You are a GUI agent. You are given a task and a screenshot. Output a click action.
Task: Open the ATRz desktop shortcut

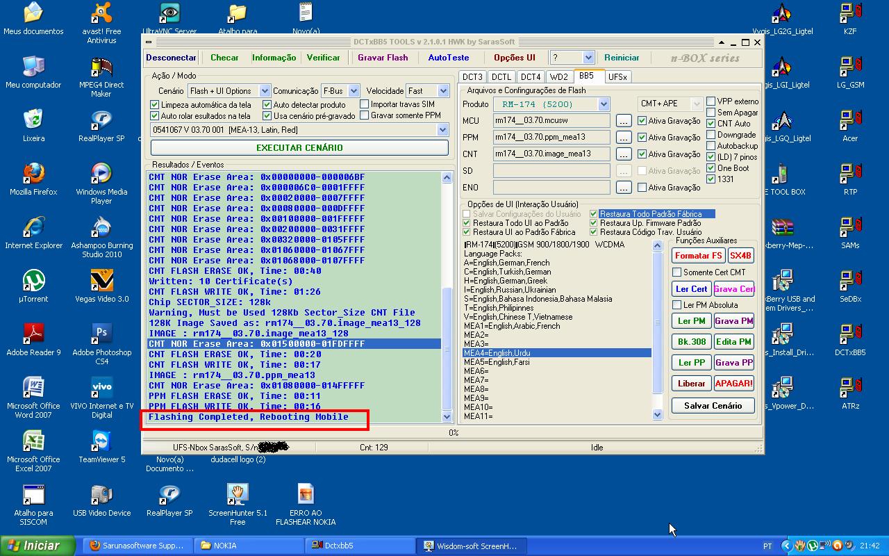[850, 393]
